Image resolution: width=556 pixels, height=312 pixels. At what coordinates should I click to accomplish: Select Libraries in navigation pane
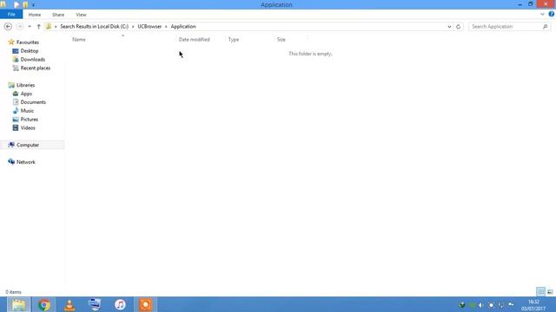point(25,85)
